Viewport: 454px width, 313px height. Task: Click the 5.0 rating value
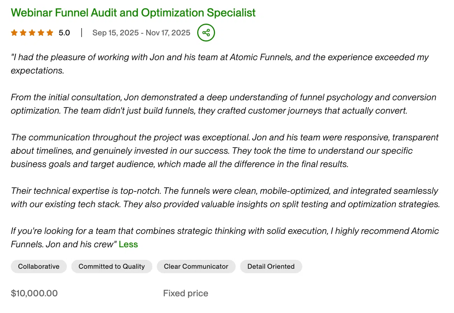pyautogui.click(x=64, y=33)
